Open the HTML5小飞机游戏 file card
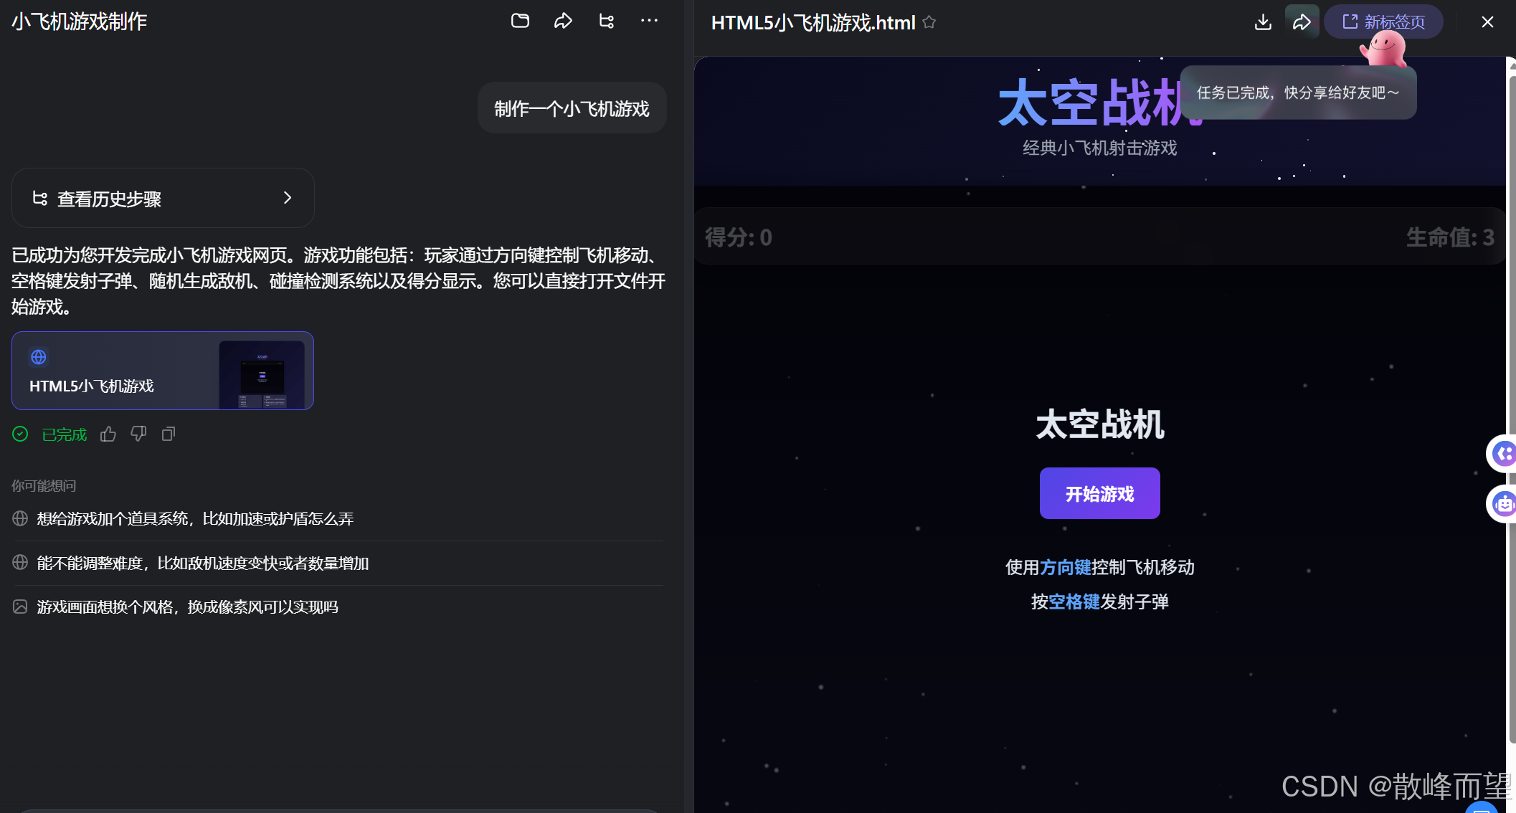The image size is (1516, 813). [x=162, y=371]
